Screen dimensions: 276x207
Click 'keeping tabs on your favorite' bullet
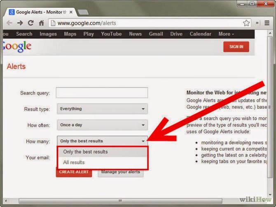(x=234, y=161)
